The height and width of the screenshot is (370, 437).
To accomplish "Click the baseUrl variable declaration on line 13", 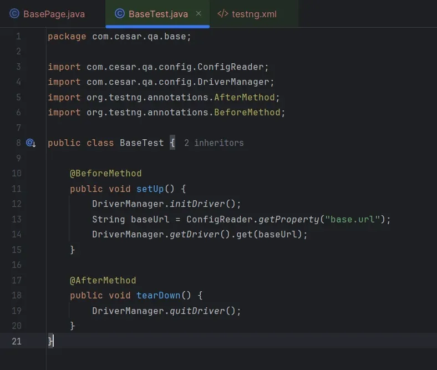I will point(150,219).
